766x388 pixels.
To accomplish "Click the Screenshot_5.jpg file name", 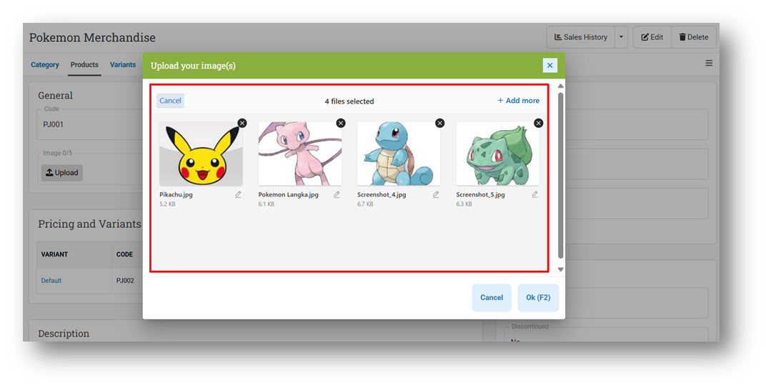I will point(481,194).
